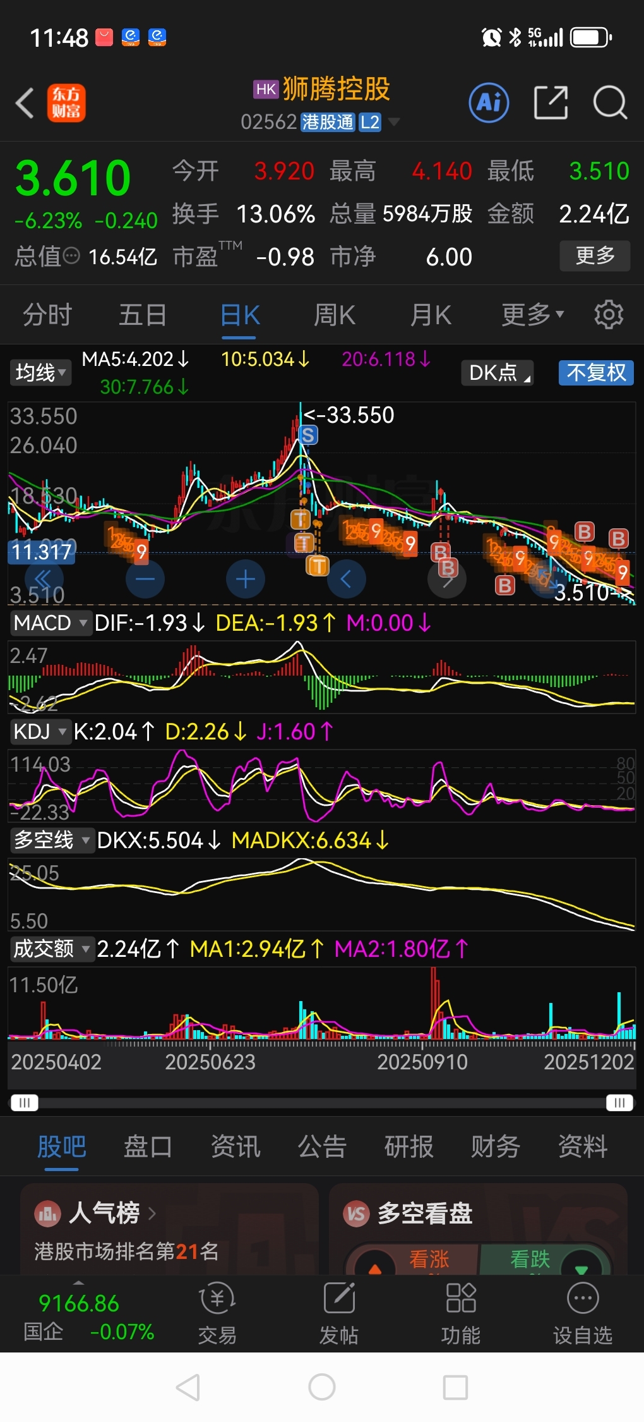Open the 多空线 indicator dropdown
Viewport: 644px width, 1422px height.
click(52, 841)
